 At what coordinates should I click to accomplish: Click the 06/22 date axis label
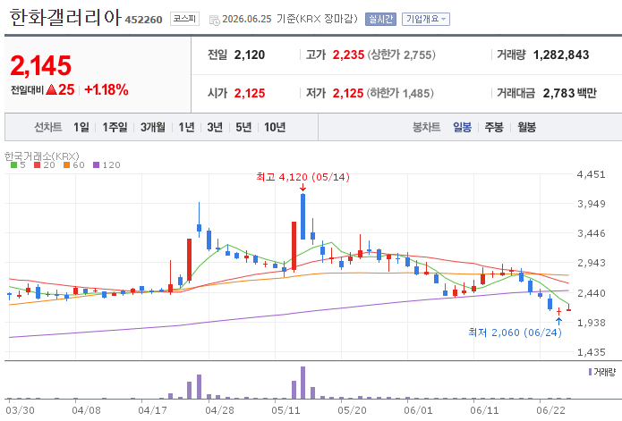point(551,410)
